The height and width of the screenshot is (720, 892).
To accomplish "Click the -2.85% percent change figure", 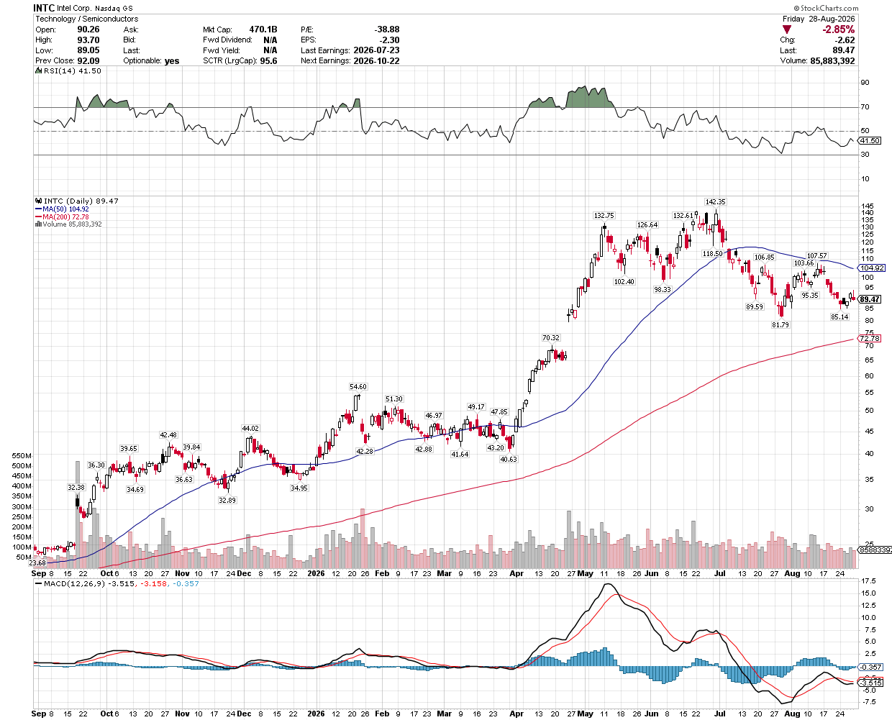I will (x=839, y=29).
